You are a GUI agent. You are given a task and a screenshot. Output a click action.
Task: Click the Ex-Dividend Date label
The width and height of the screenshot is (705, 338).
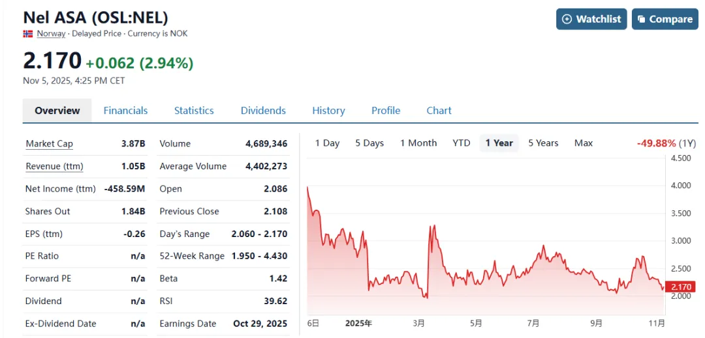[x=61, y=323]
